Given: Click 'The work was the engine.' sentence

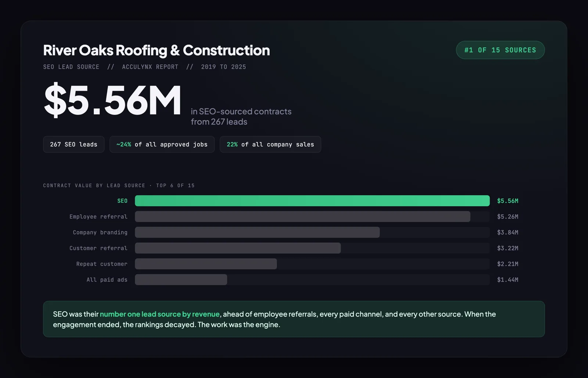Looking at the screenshot, I should 239,325.
